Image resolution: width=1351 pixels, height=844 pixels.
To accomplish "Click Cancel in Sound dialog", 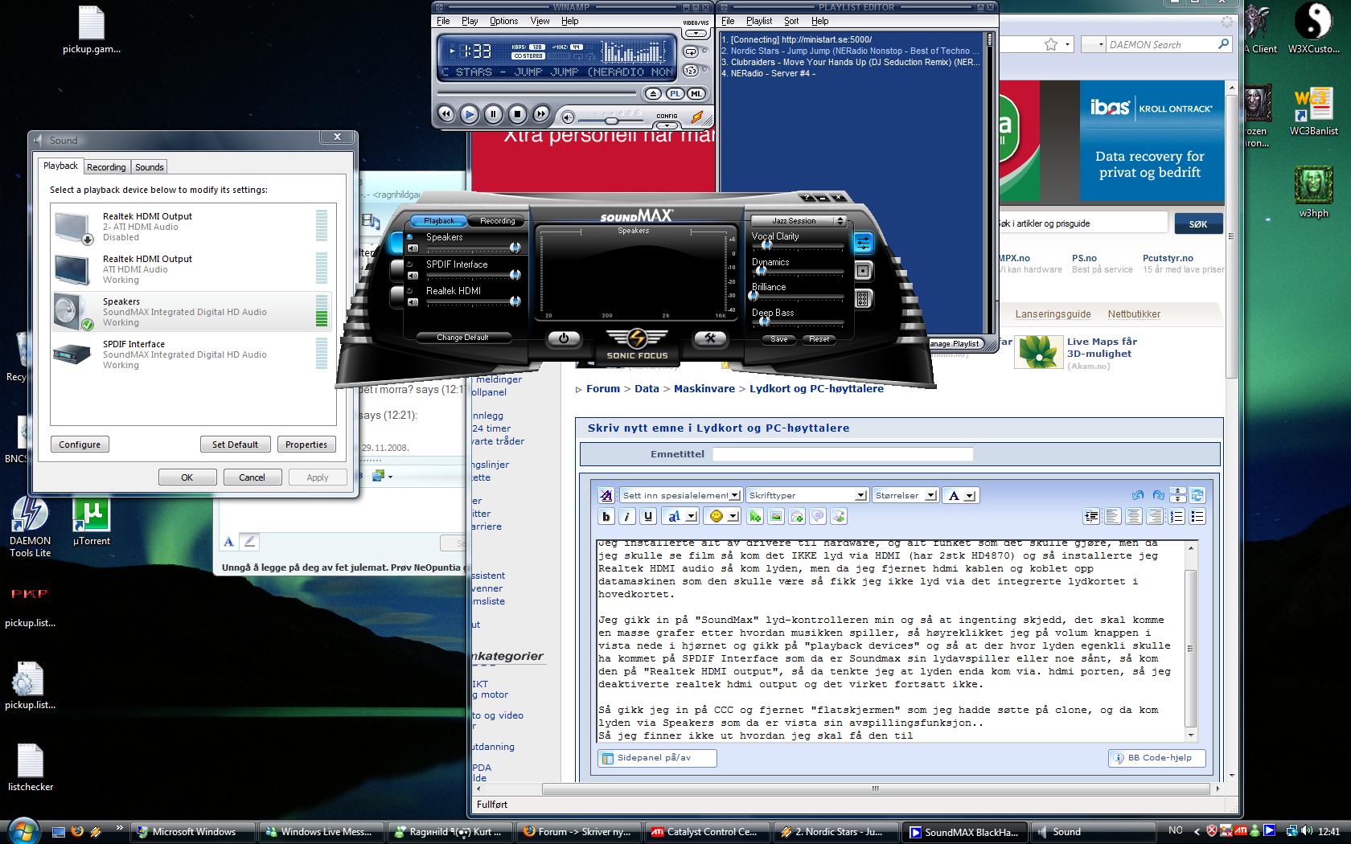I will pyautogui.click(x=252, y=477).
